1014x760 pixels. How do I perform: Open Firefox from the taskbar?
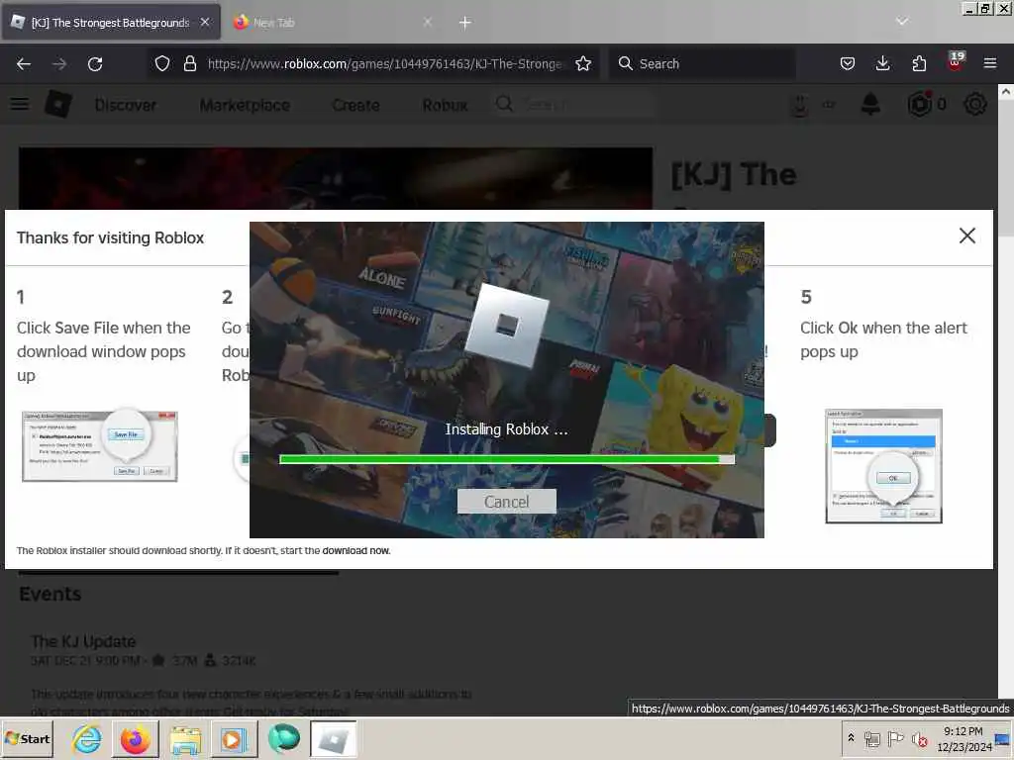135,738
